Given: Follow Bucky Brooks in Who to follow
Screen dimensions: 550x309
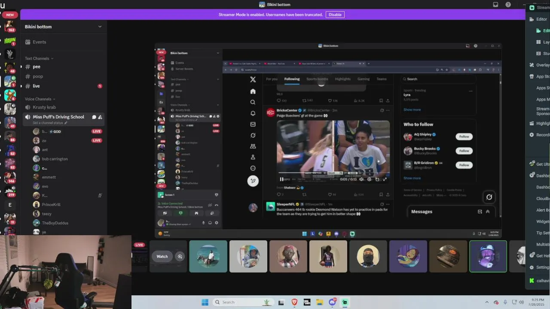Looking at the screenshot, I should [x=464, y=151].
